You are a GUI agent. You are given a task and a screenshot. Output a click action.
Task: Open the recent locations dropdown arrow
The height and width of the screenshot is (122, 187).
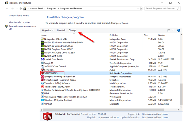click(x=17, y=8)
